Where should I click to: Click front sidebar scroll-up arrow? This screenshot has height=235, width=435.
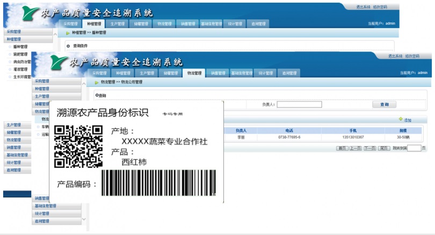coord(84,83)
